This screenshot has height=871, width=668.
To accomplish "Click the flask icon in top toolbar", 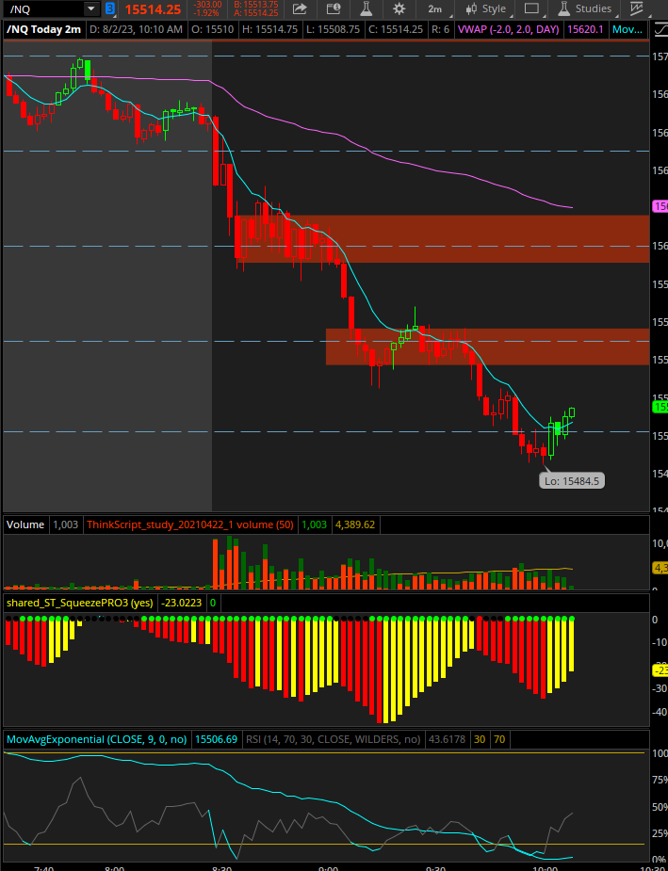I will tap(366, 8).
